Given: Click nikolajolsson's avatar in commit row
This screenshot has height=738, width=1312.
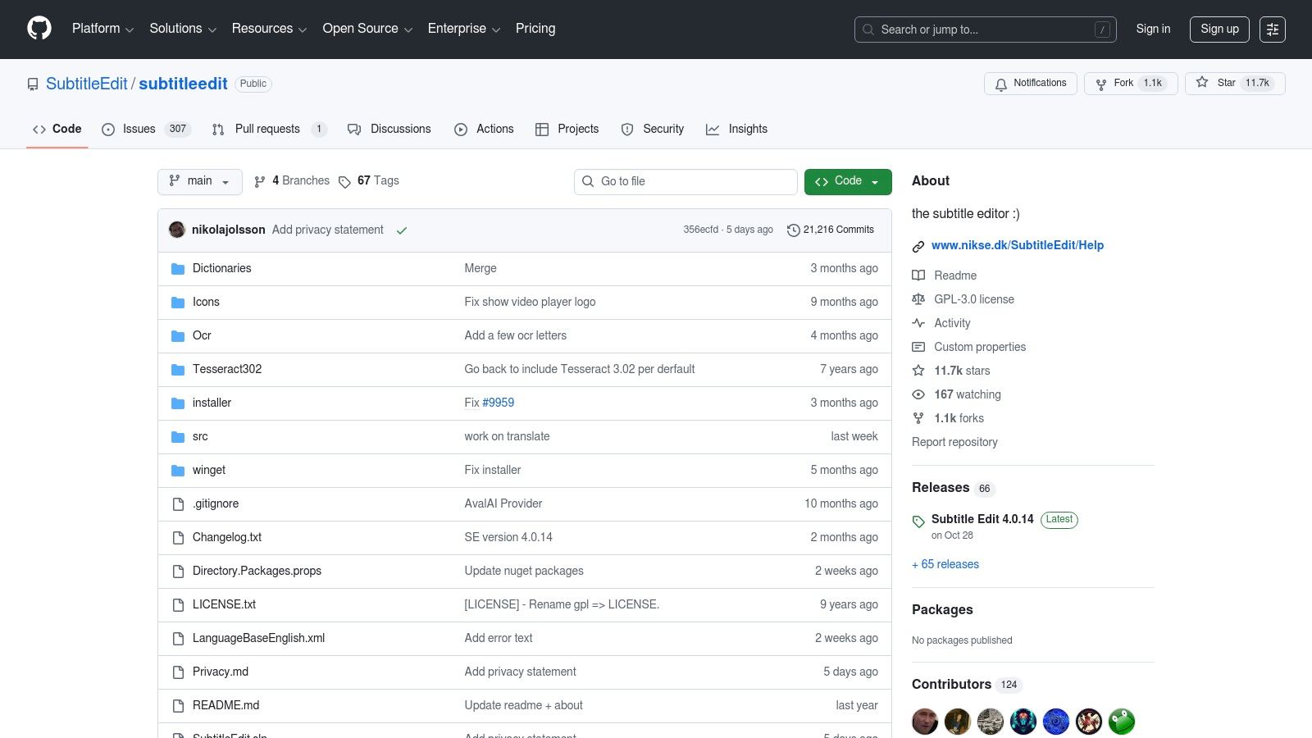Looking at the screenshot, I should tap(177, 230).
